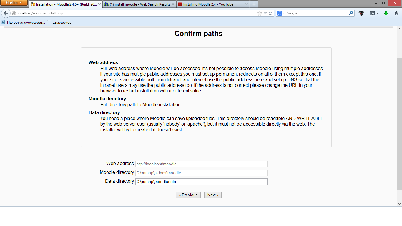Go to the Firefox home page icon
402x226 pixels.
click(396, 13)
